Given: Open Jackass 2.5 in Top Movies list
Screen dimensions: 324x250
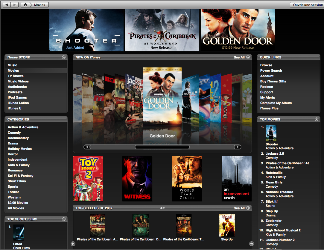Looking at the screenshot, I should [x=275, y=153].
